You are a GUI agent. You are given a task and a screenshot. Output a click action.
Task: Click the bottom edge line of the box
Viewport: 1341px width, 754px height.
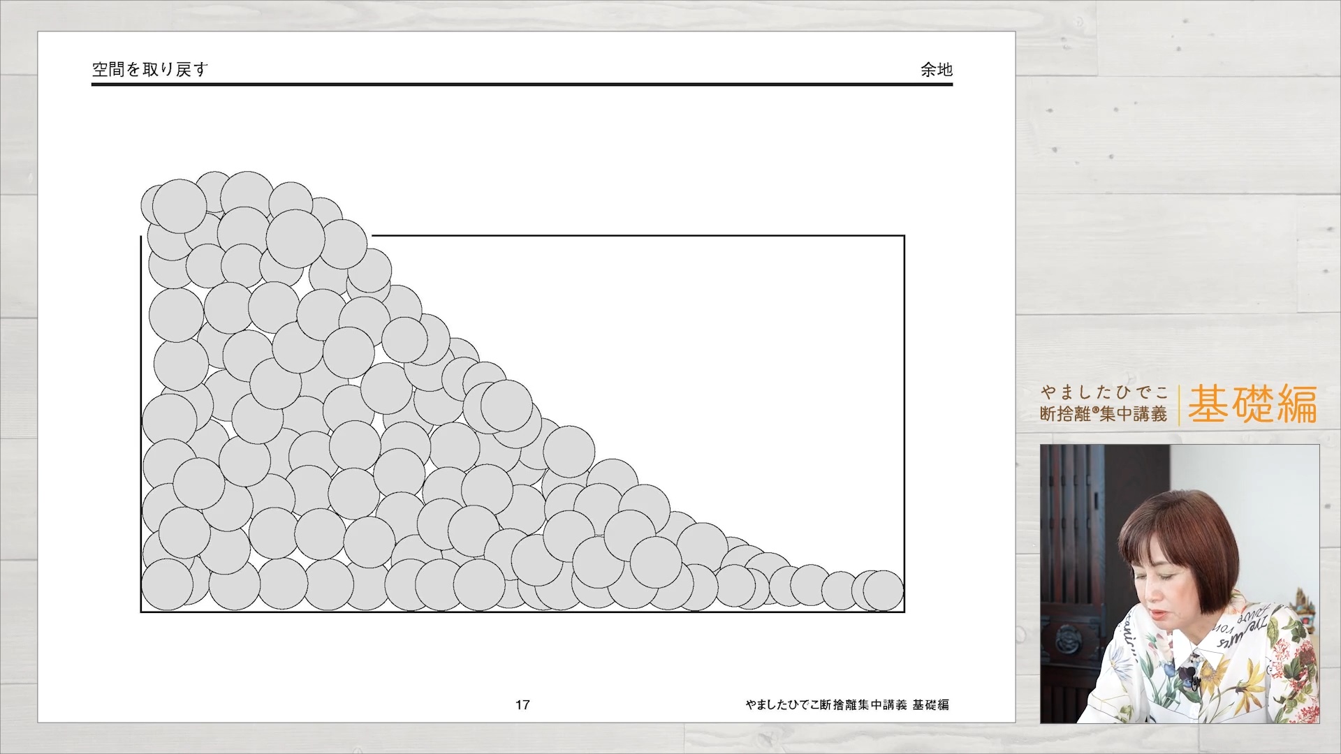[x=522, y=612]
